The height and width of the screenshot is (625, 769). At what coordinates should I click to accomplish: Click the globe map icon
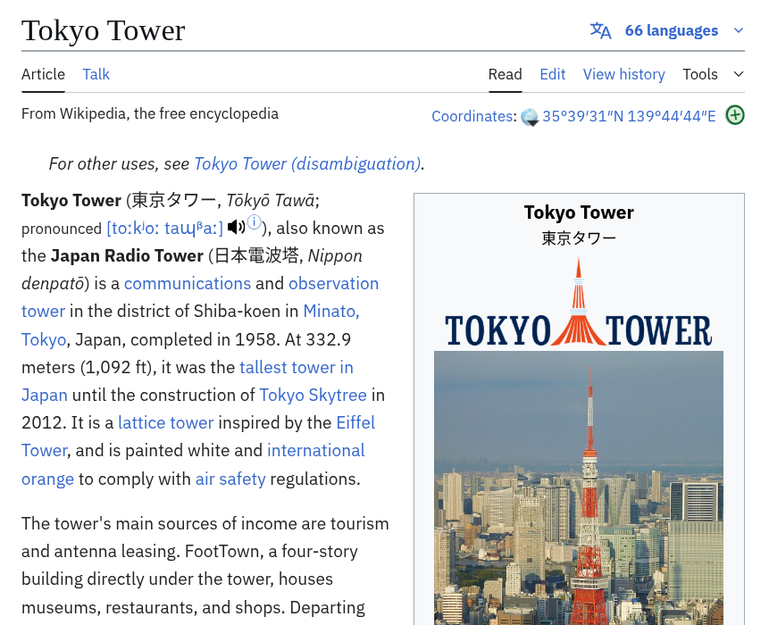coord(529,117)
